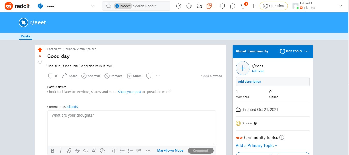
Task: Open the Moderation shield icon in header
Action: [x=222, y=6]
